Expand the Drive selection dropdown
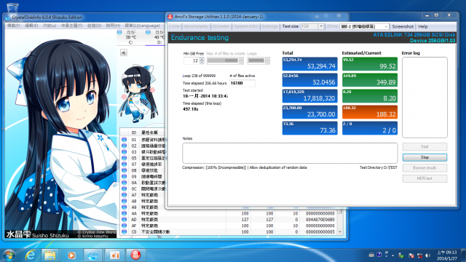This screenshot has height=262, width=466. (x=386, y=26)
